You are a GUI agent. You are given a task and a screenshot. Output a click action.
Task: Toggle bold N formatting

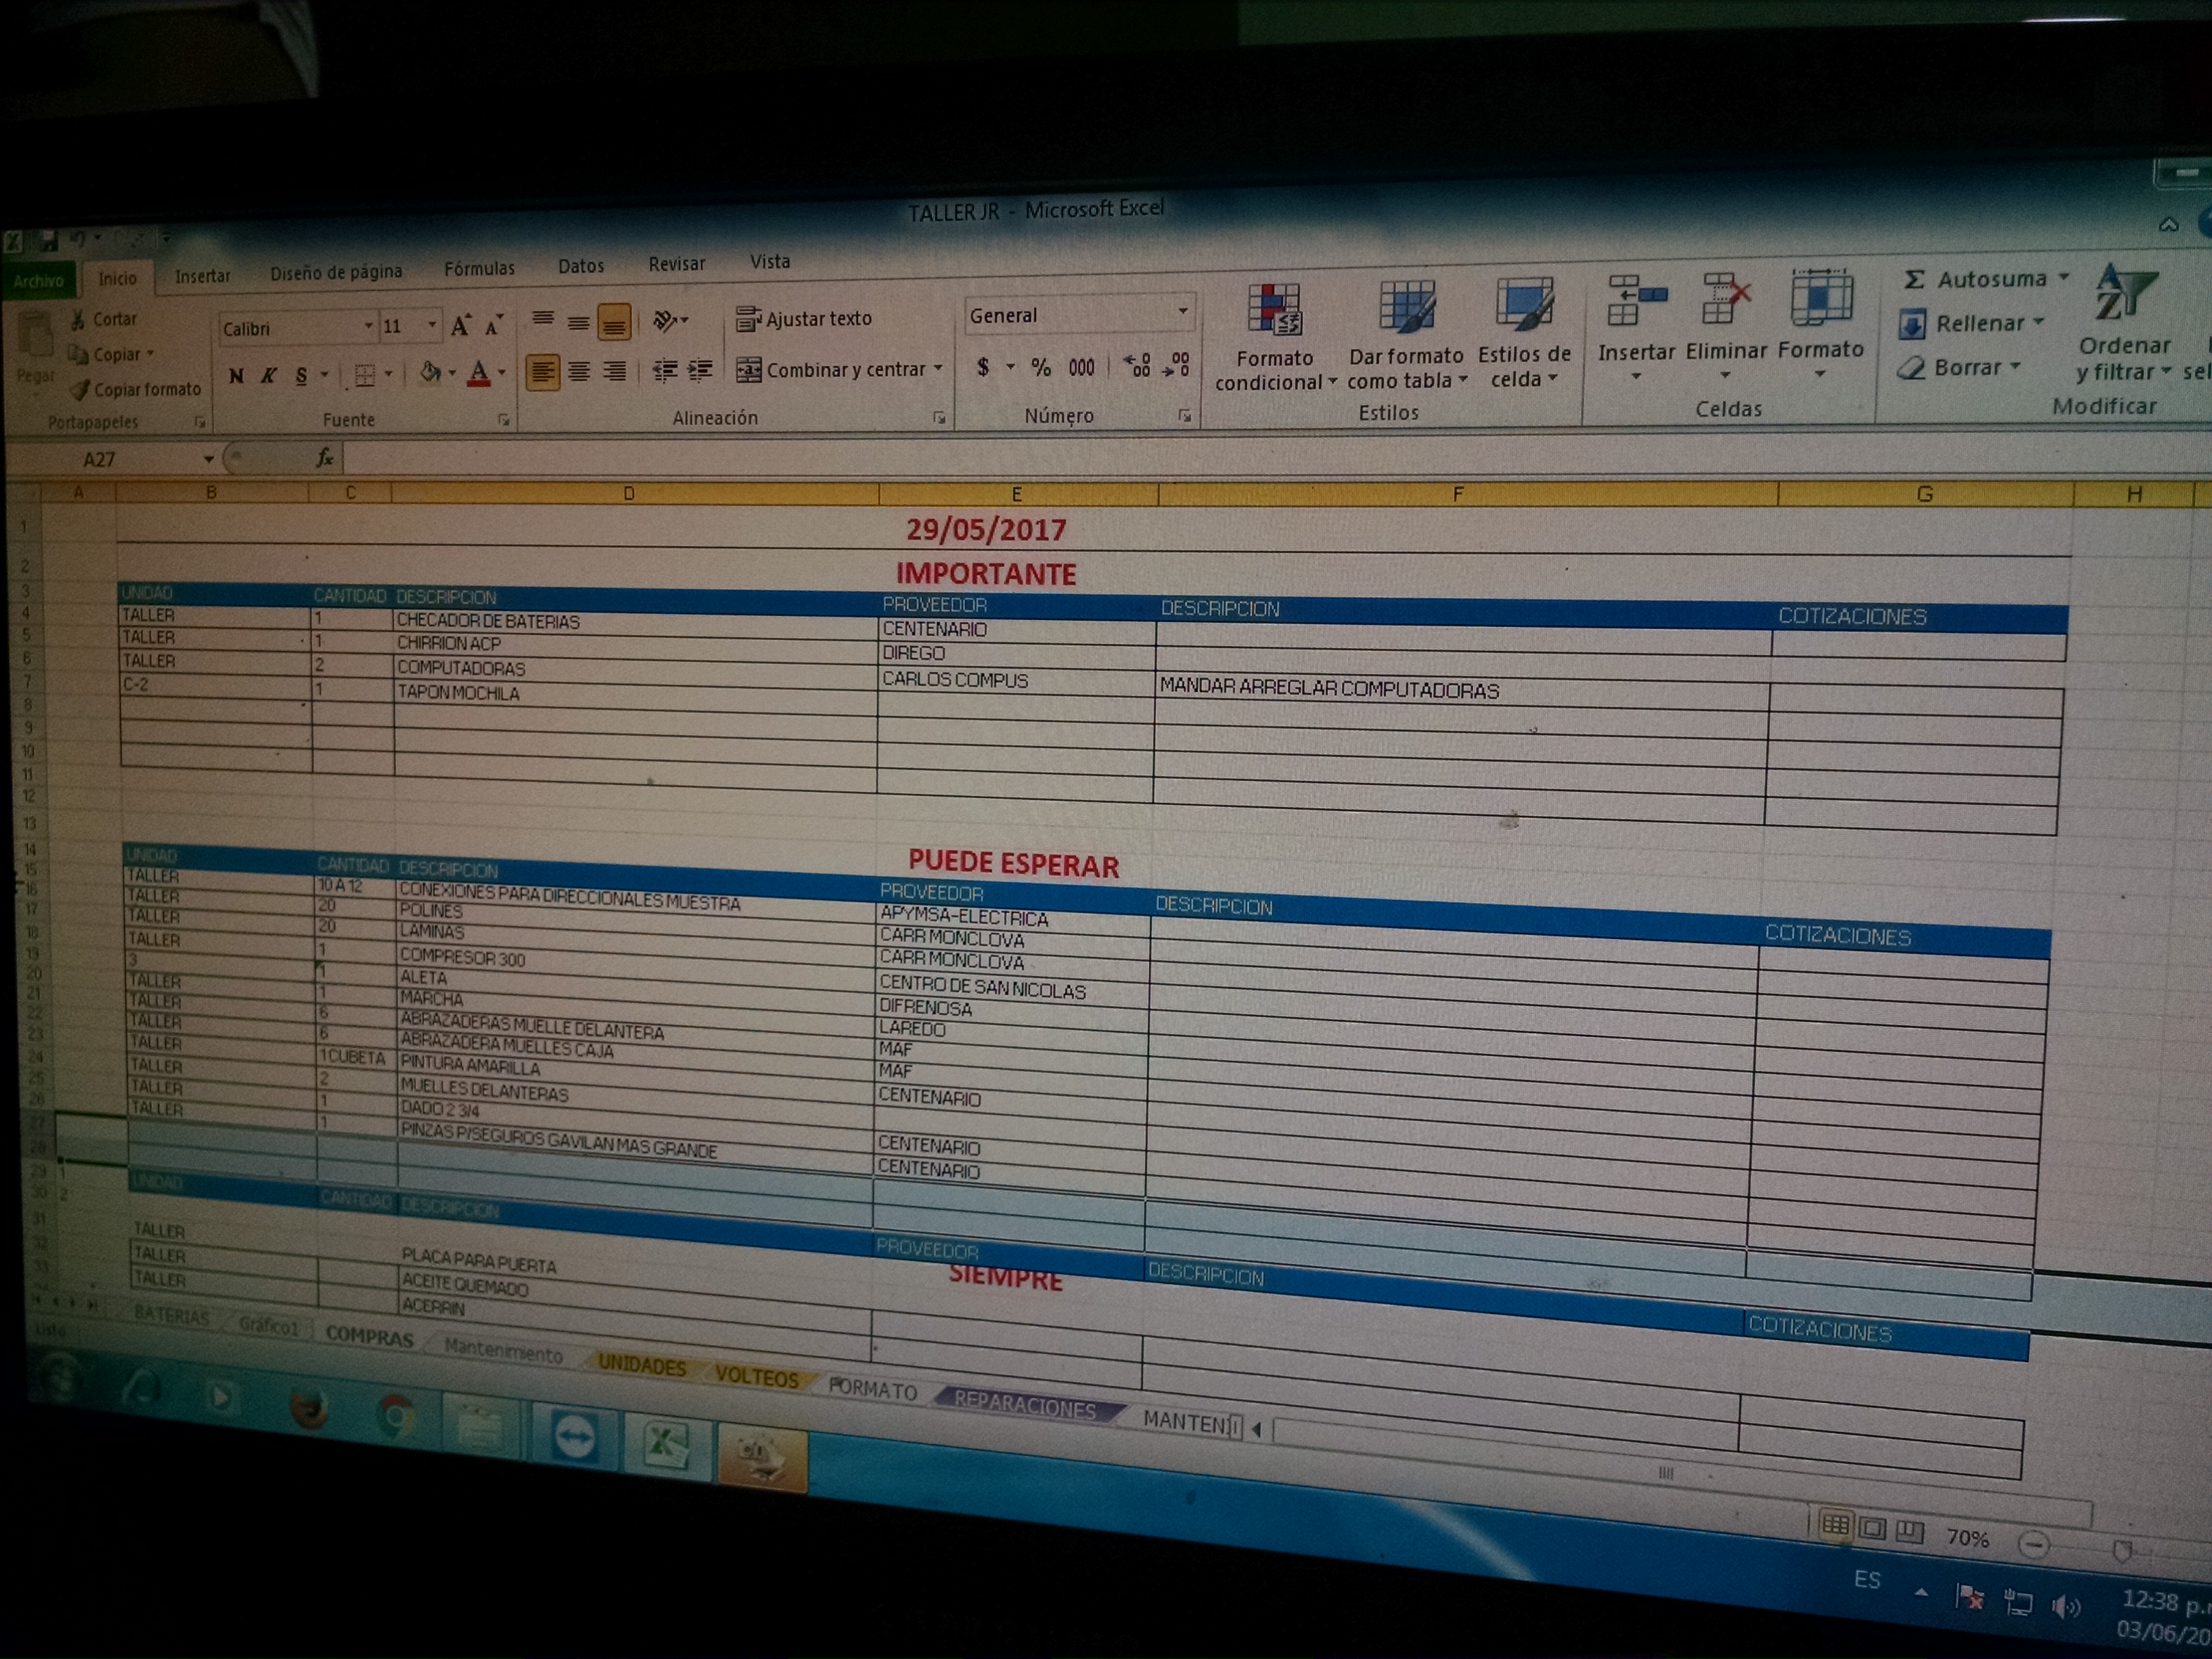coord(236,376)
